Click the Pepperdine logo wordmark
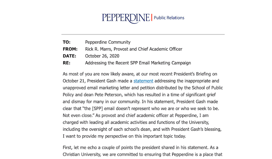The image size is (272, 159). pyautogui.click(x=126, y=18)
